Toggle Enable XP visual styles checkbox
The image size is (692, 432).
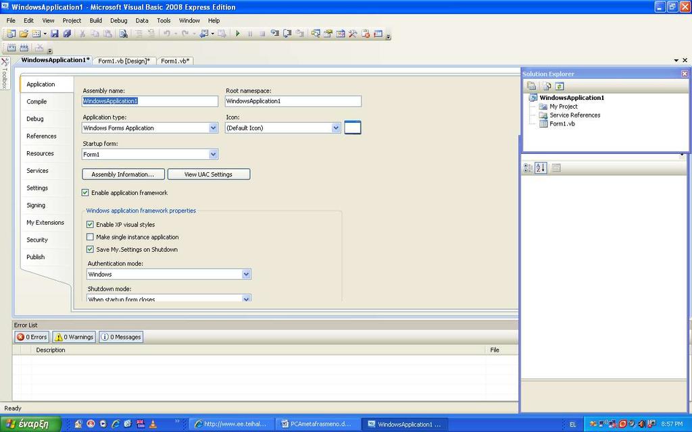point(90,224)
